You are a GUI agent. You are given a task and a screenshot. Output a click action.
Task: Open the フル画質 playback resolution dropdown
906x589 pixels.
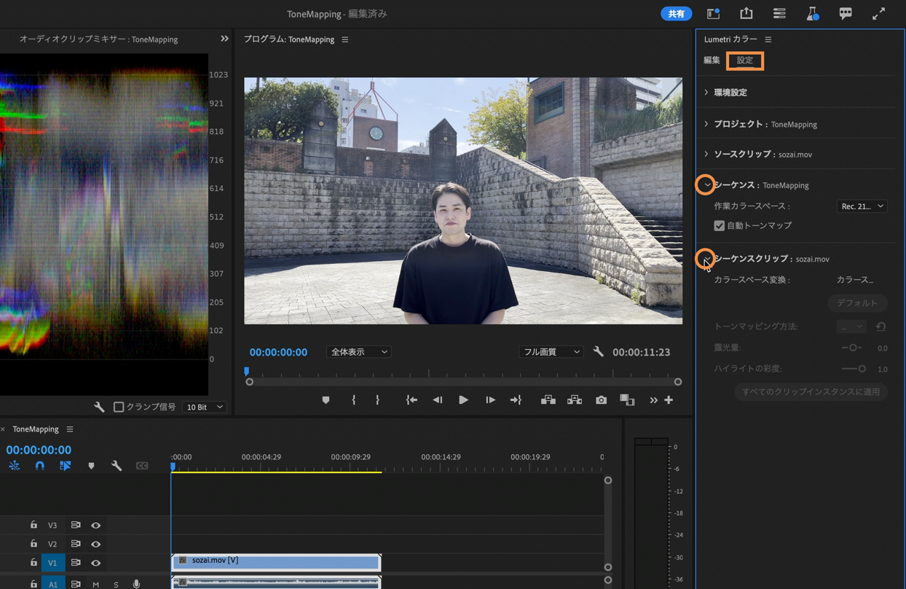(x=551, y=352)
